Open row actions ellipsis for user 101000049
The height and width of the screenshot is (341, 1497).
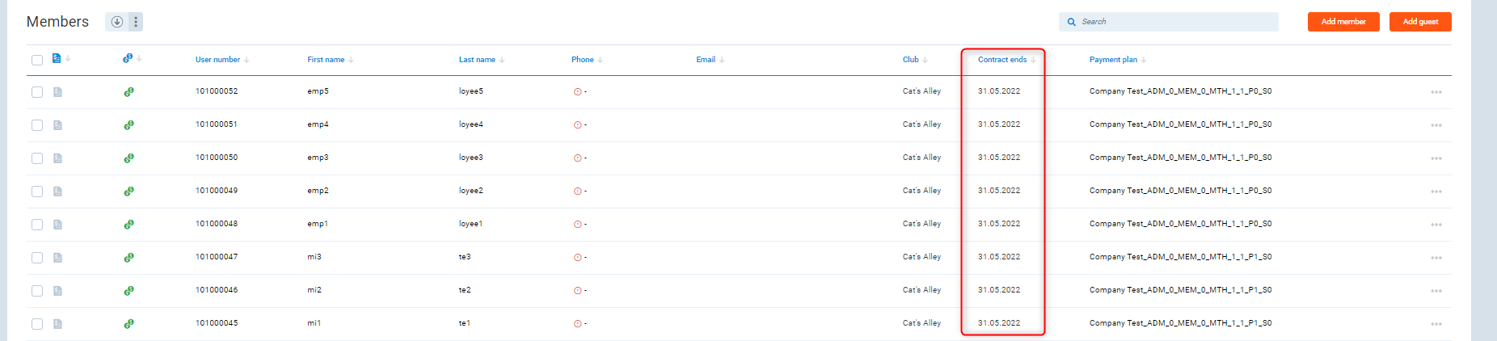pyautogui.click(x=1436, y=192)
